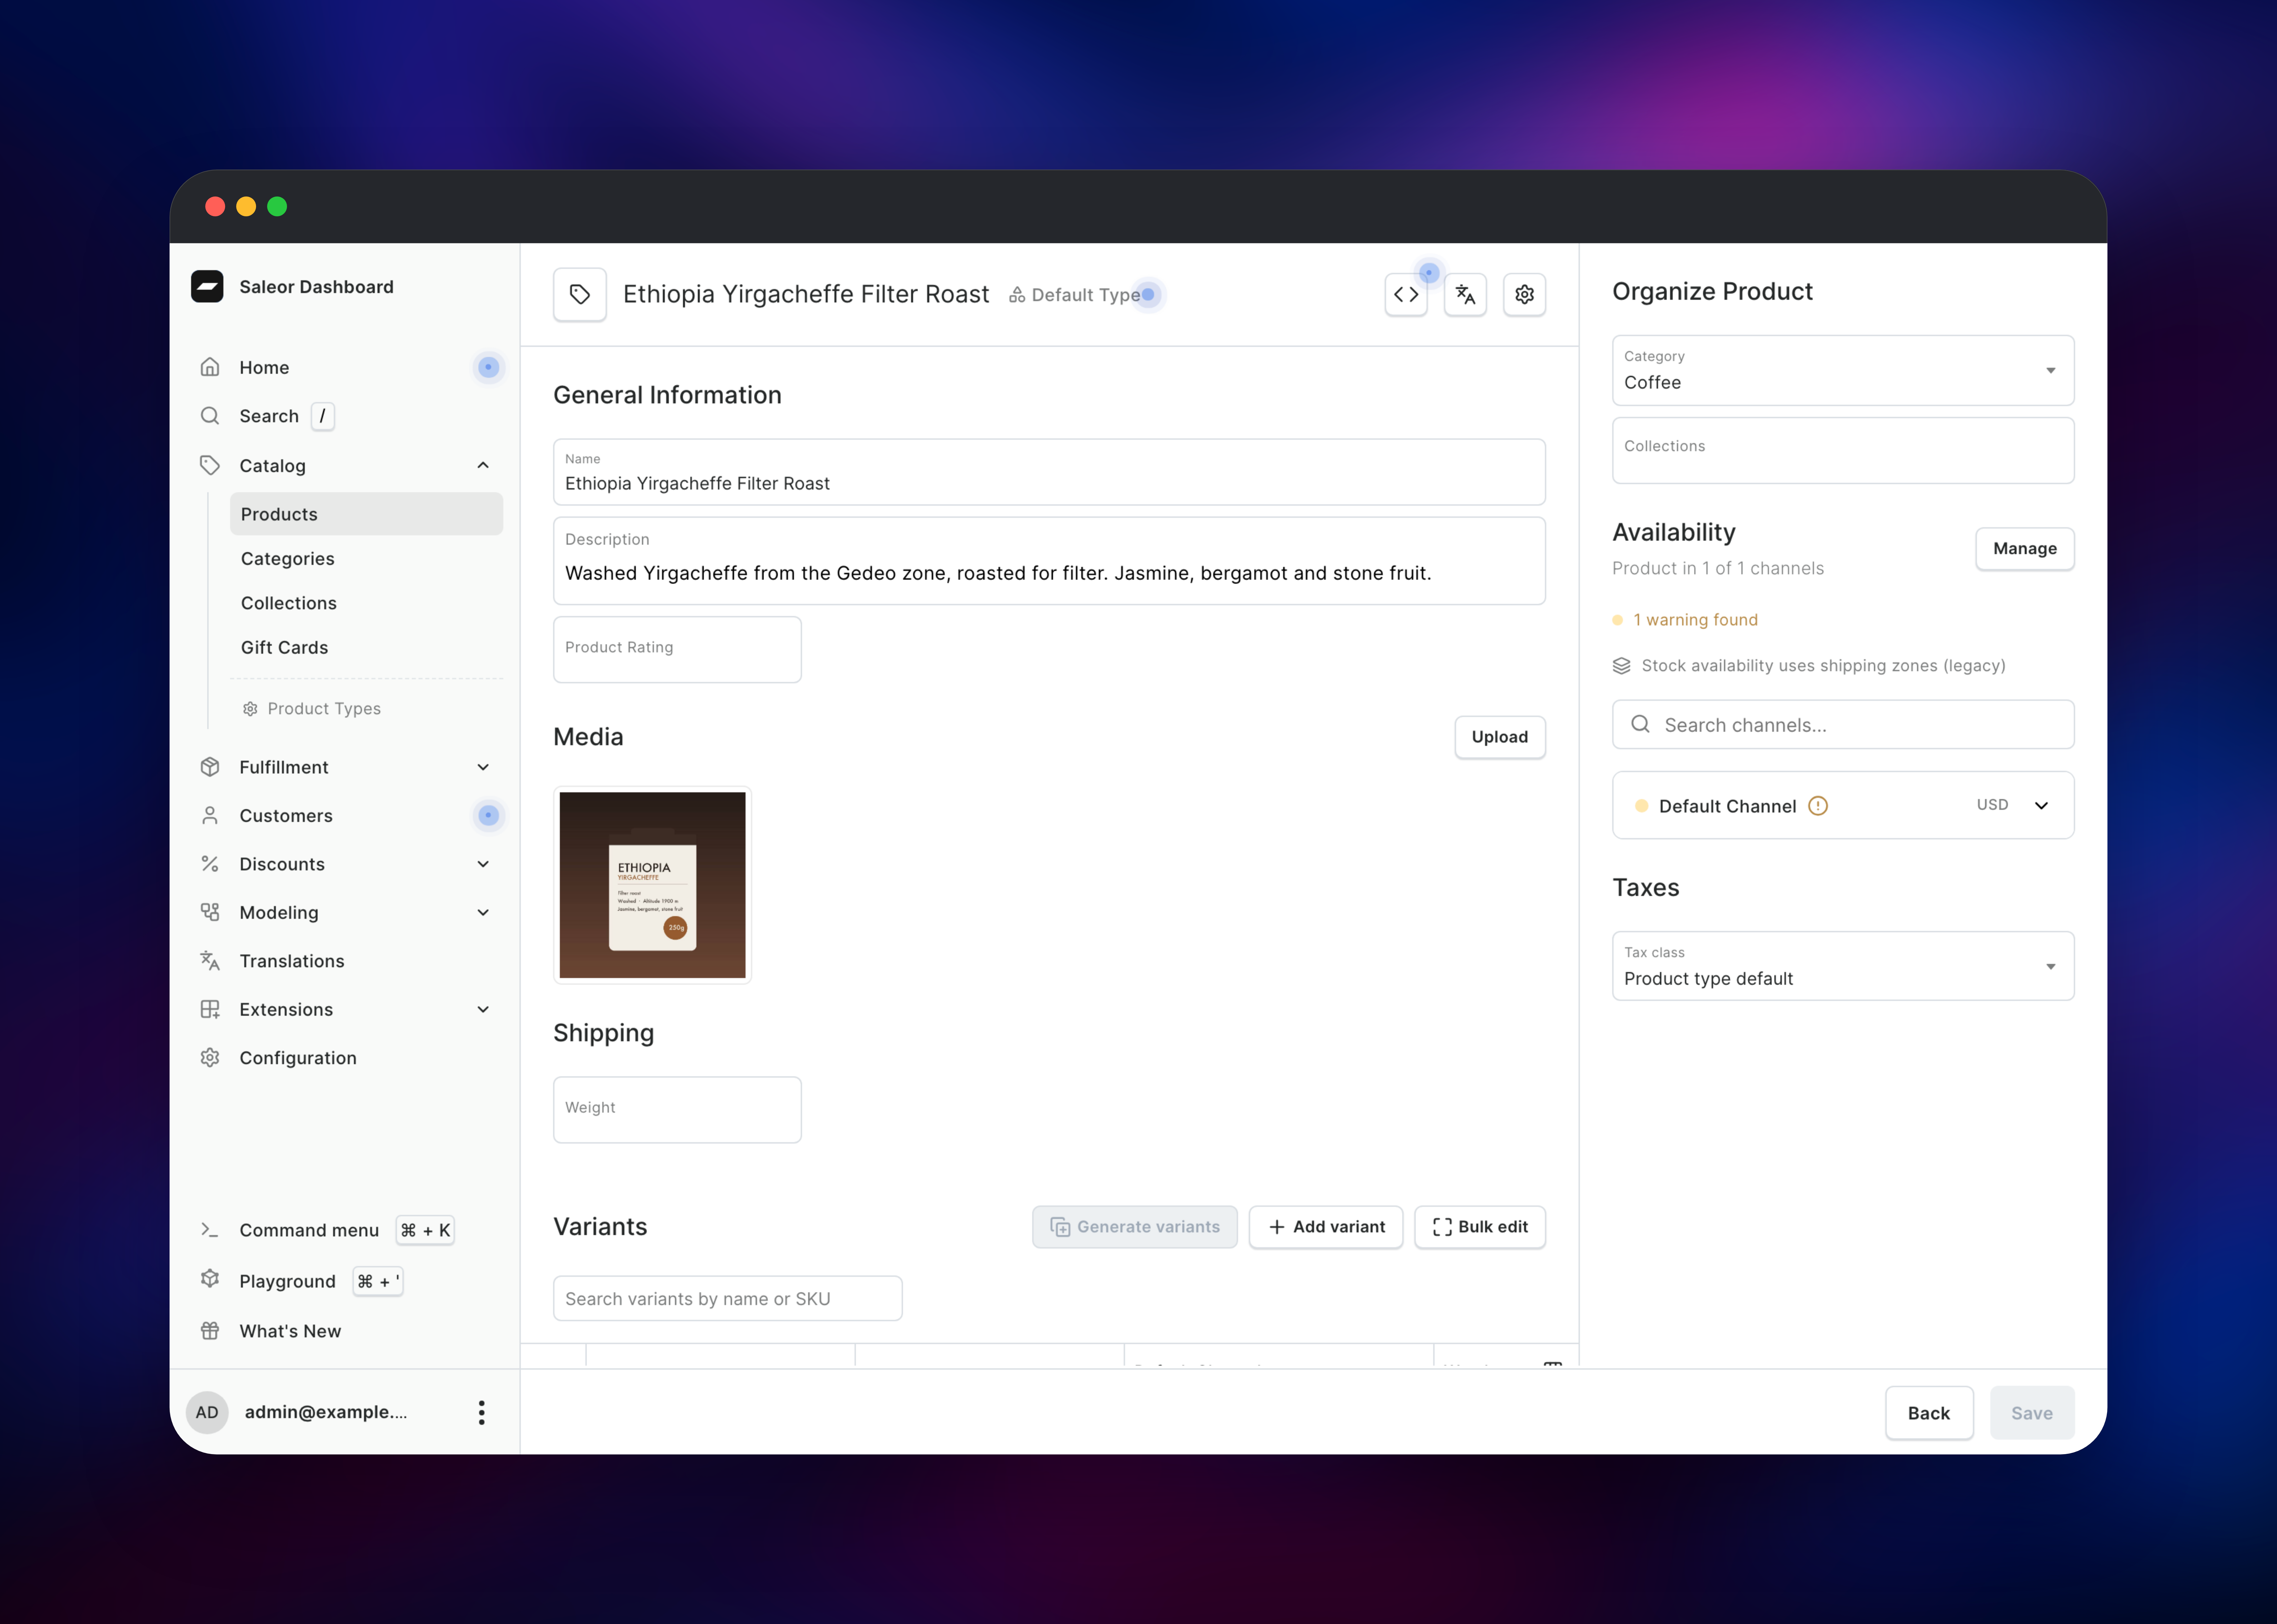Open Translations in sidebar

(292, 961)
